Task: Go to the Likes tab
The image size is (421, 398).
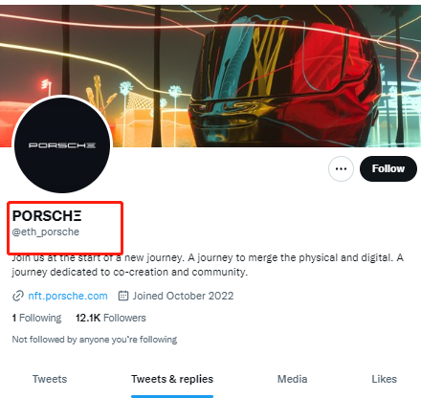Action: pyautogui.click(x=385, y=379)
